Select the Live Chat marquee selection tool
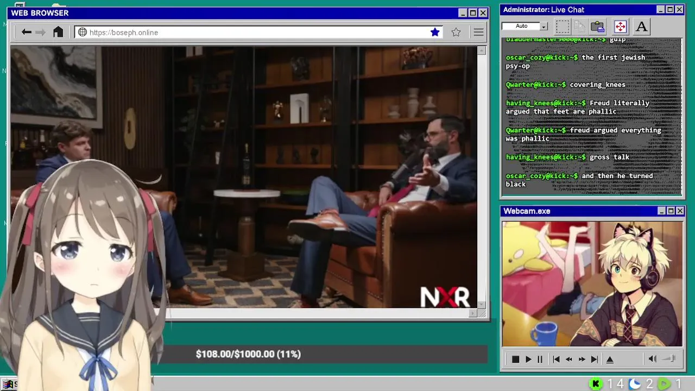This screenshot has height=391, width=695. pyautogui.click(x=563, y=26)
